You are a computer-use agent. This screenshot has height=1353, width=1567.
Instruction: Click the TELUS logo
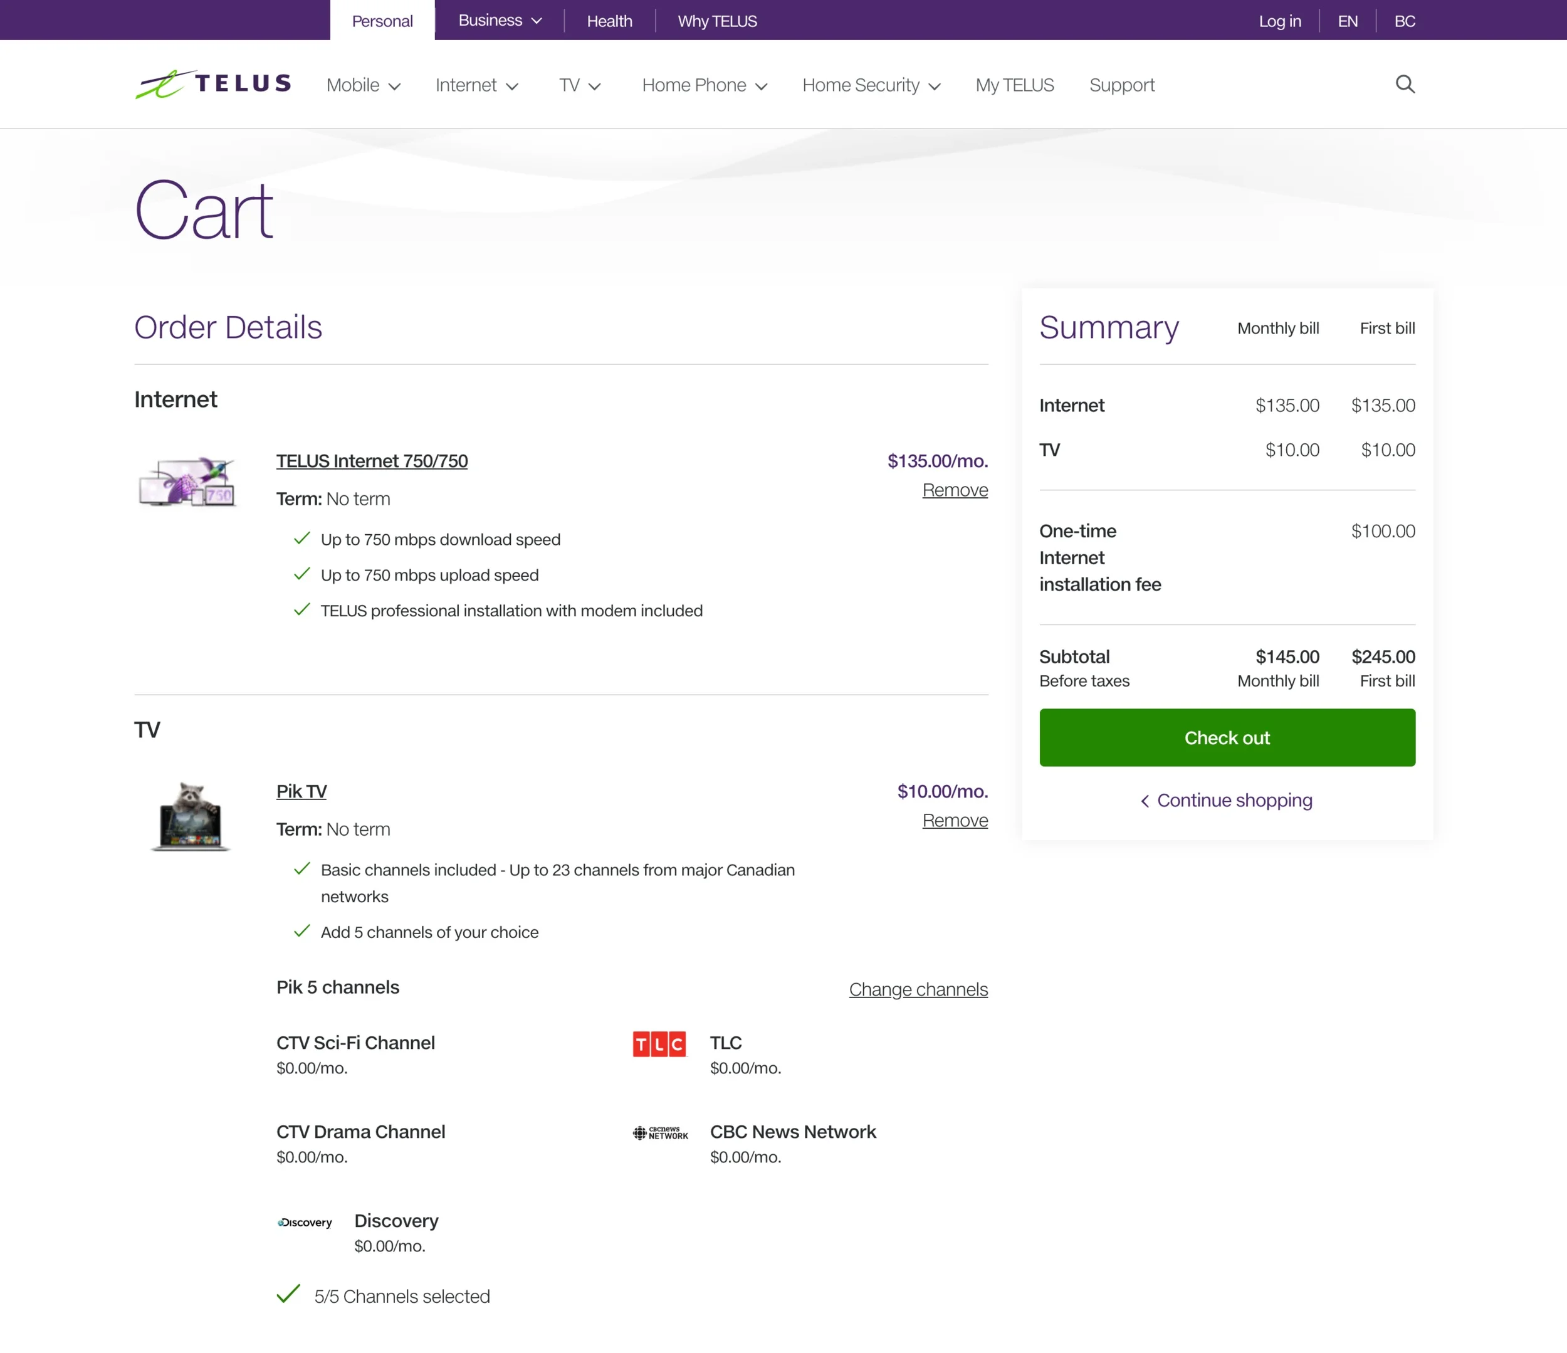click(213, 84)
